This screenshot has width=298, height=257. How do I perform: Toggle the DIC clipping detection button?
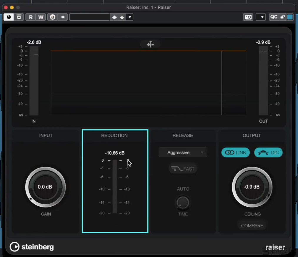click(268, 152)
